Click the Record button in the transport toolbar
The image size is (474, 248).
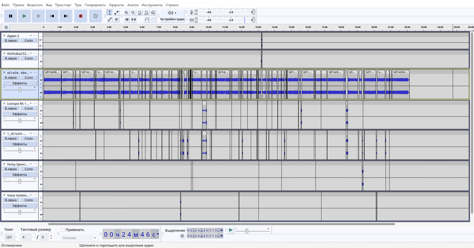pos(81,16)
